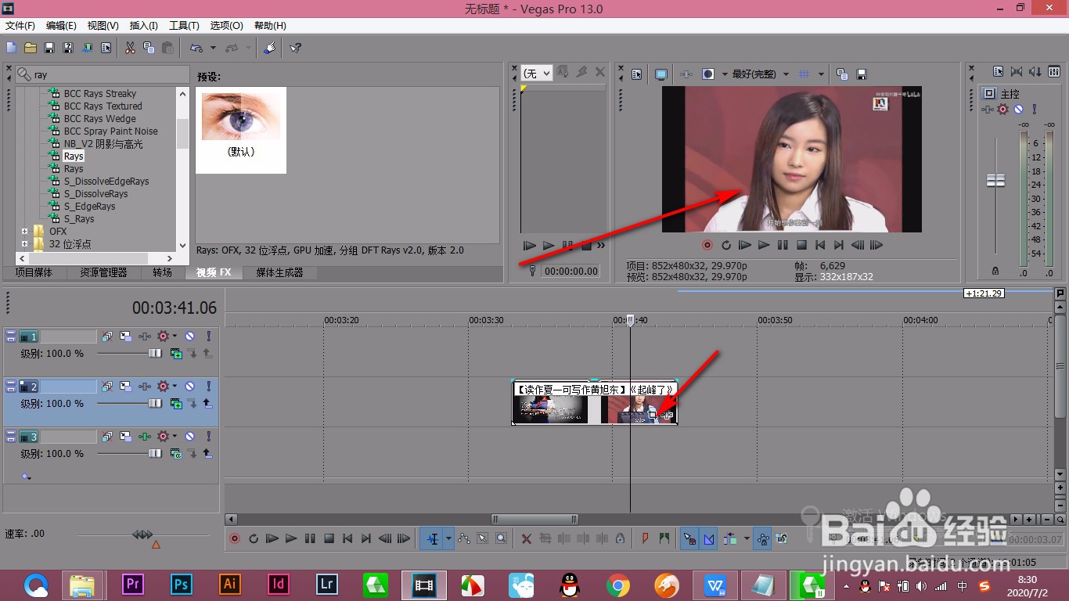Image resolution: width=1069 pixels, height=601 pixels.
Task: Select the (默认) Rays preset thumbnail
Action: pyautogui.click(x=241, y=130)
